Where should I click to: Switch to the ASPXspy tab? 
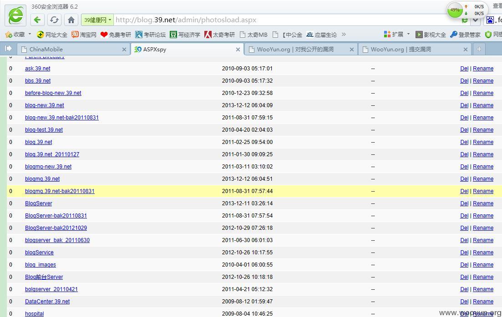[188, 49]
